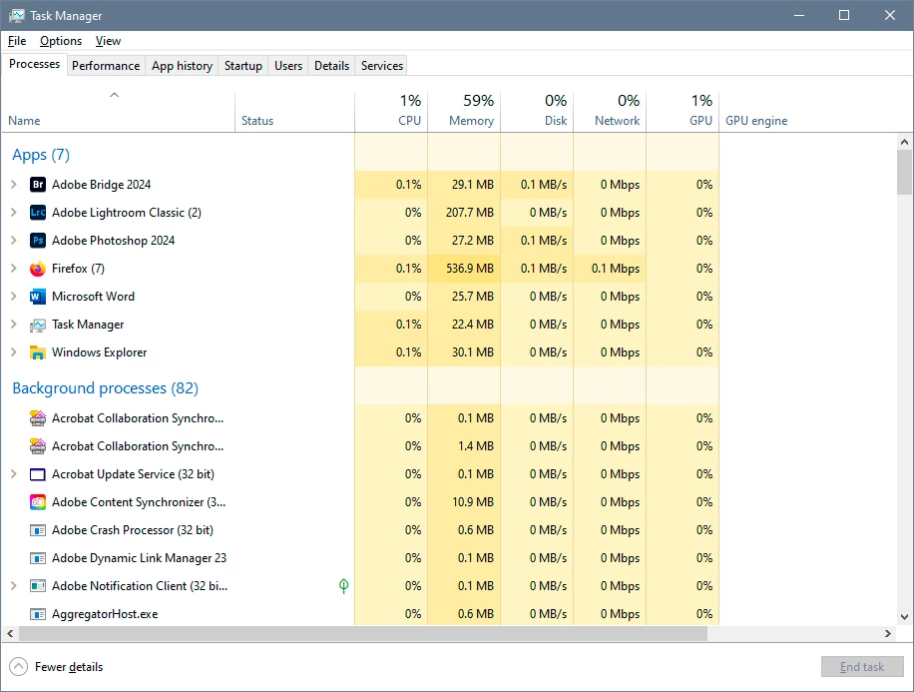The image size is (914, 692).
Task: Sort by the Name column header
Action: 119,112
